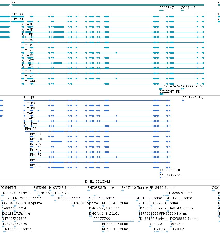
Task: Select the Rim-RX transcript label
Action: point(27,65)
